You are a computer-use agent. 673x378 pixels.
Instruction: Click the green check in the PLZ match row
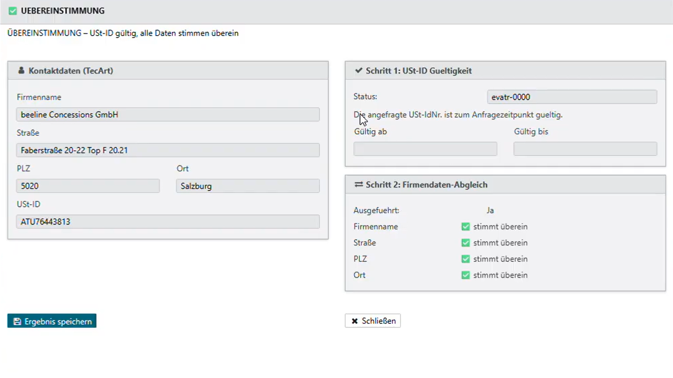coord(466,259)
